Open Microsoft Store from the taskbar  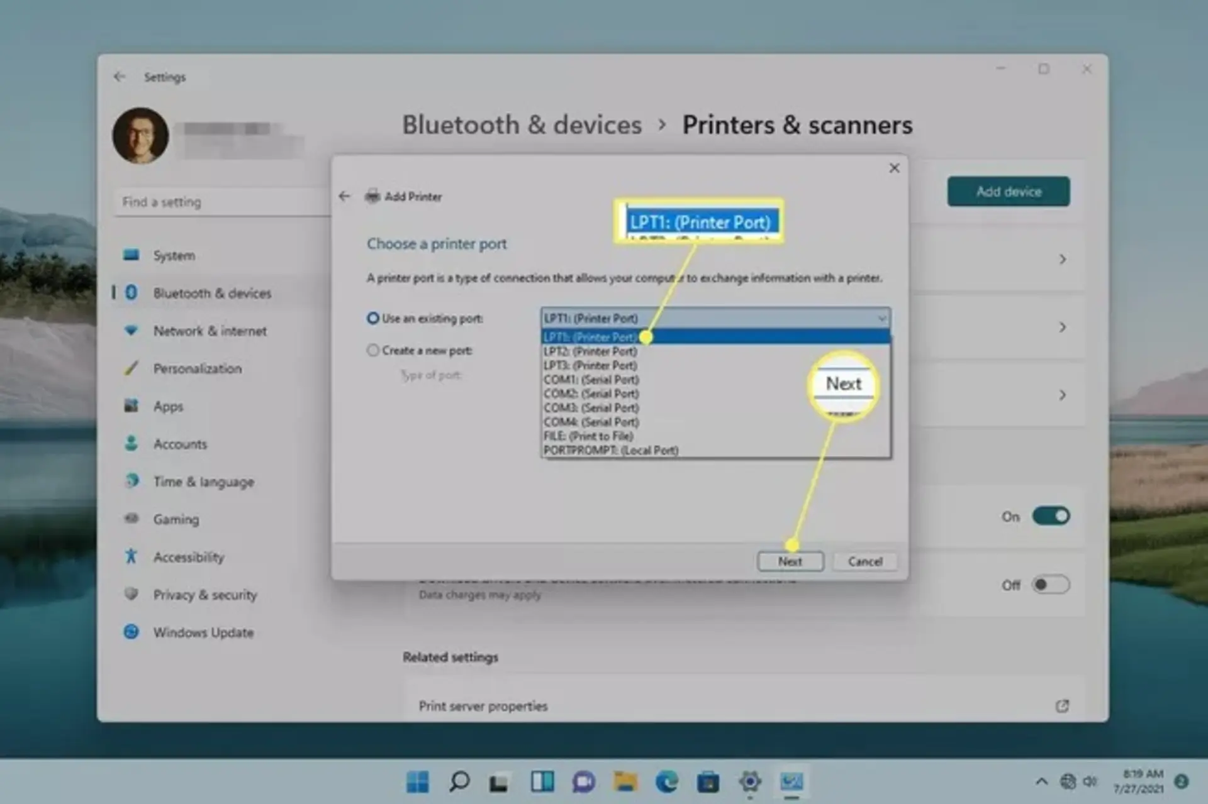click(x=708, y=782)
